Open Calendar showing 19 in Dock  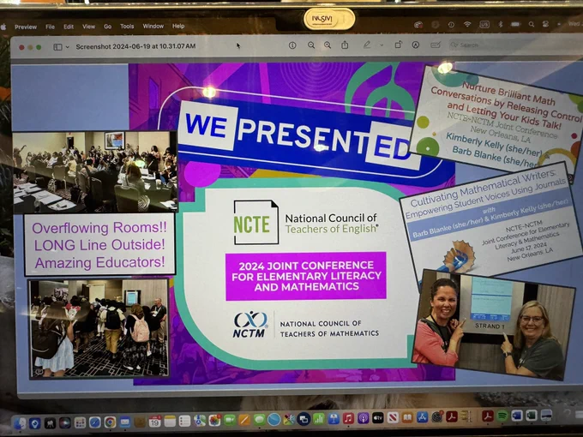154,422
